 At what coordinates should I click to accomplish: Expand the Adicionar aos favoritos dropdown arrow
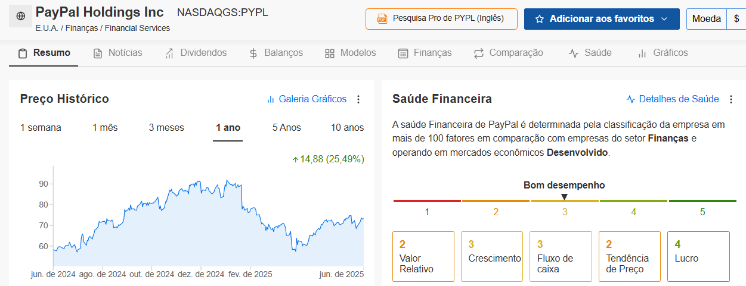pos(664,19)
